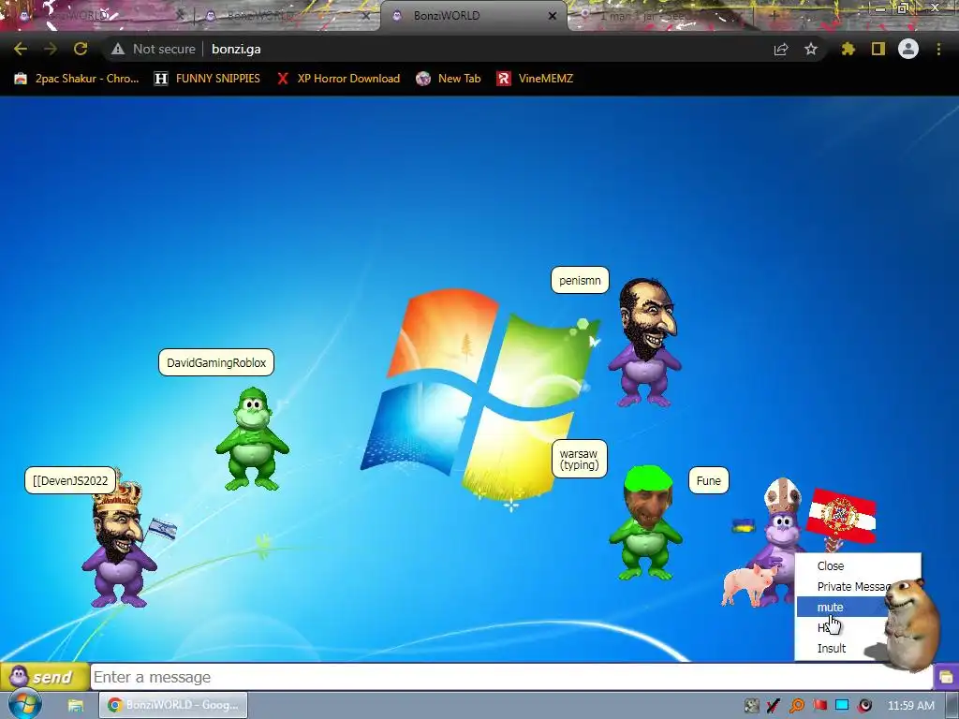Click the DavidGamingRoblox name tag
959x719 pixels.
click(x=216, y=362)
